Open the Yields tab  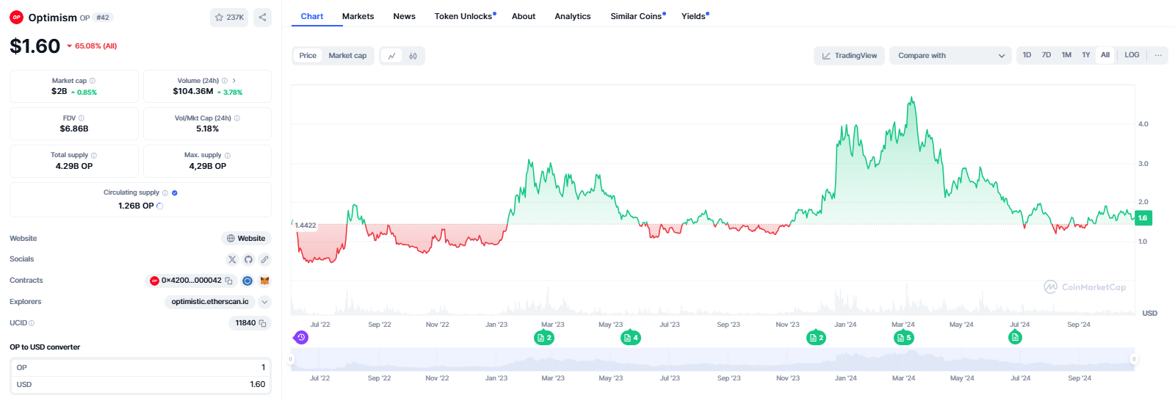695,16
